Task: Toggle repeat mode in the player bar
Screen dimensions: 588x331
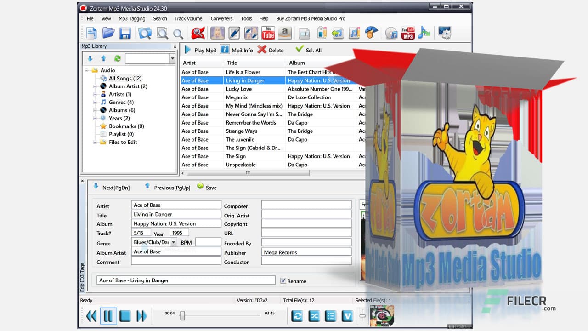Action: pos(296,316)
